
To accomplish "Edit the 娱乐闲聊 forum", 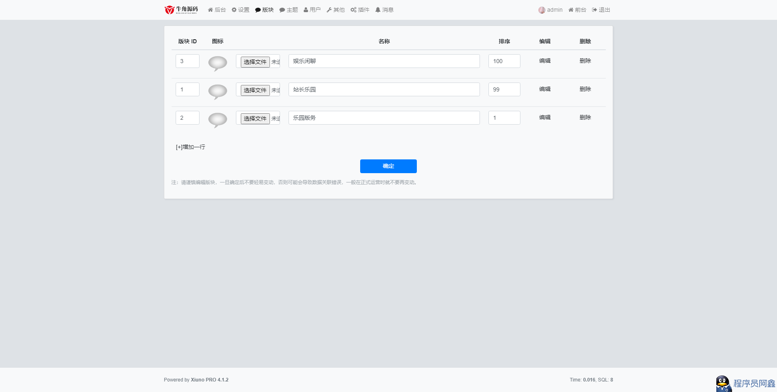I will click(545, 61).
